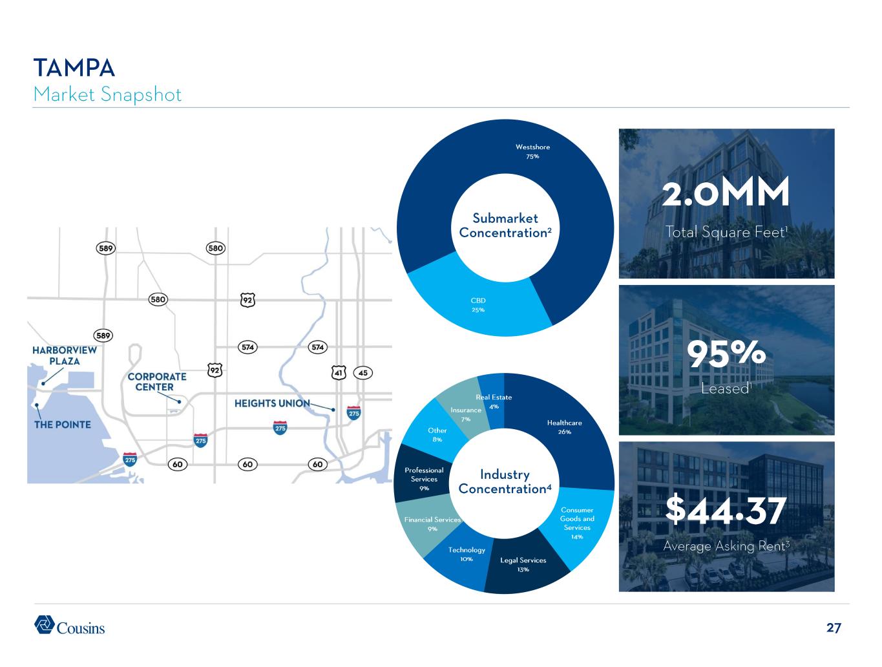
Task: Open the 95% Leased image tile
Action: pyautogui.click(x=726, y=360)
